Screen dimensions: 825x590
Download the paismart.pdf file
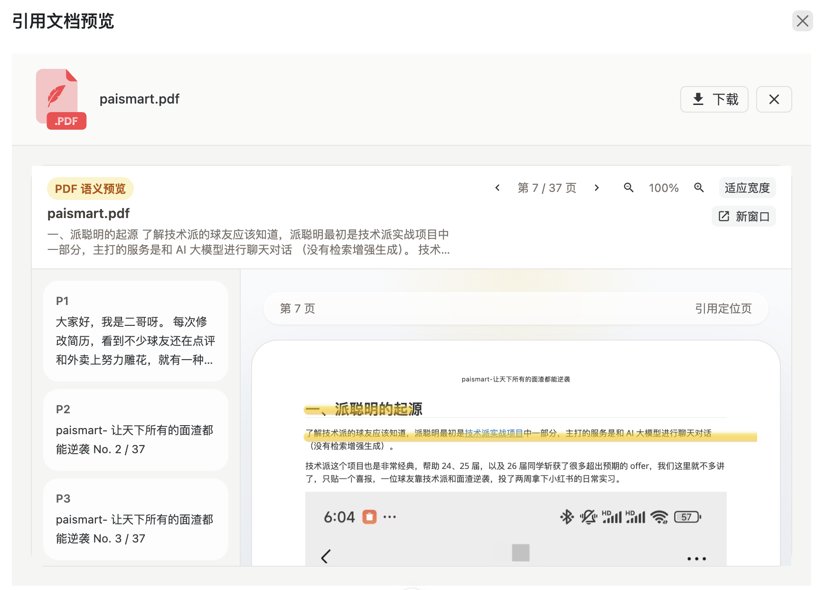(714, 99)
